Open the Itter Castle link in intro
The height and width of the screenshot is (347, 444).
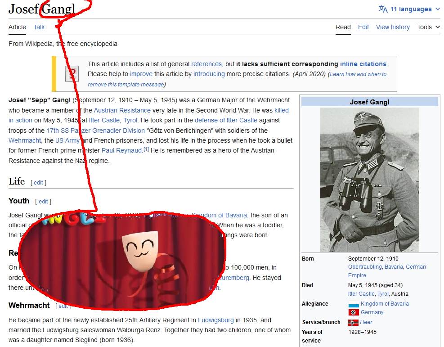(x=104, y=120)
